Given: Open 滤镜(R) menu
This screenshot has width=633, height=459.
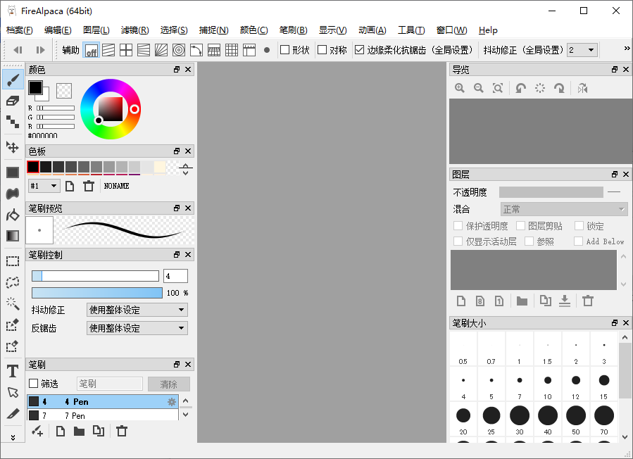Looking at the screenshot, I should (134, 30).
